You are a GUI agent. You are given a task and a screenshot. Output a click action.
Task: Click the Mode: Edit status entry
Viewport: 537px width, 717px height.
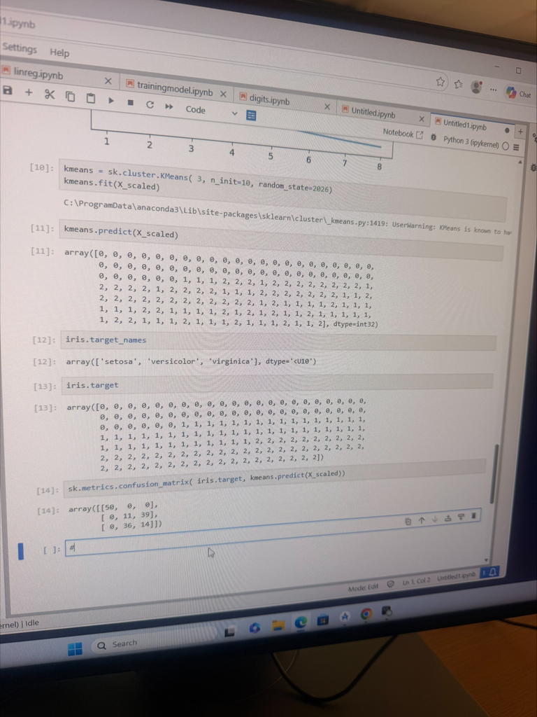363,587
